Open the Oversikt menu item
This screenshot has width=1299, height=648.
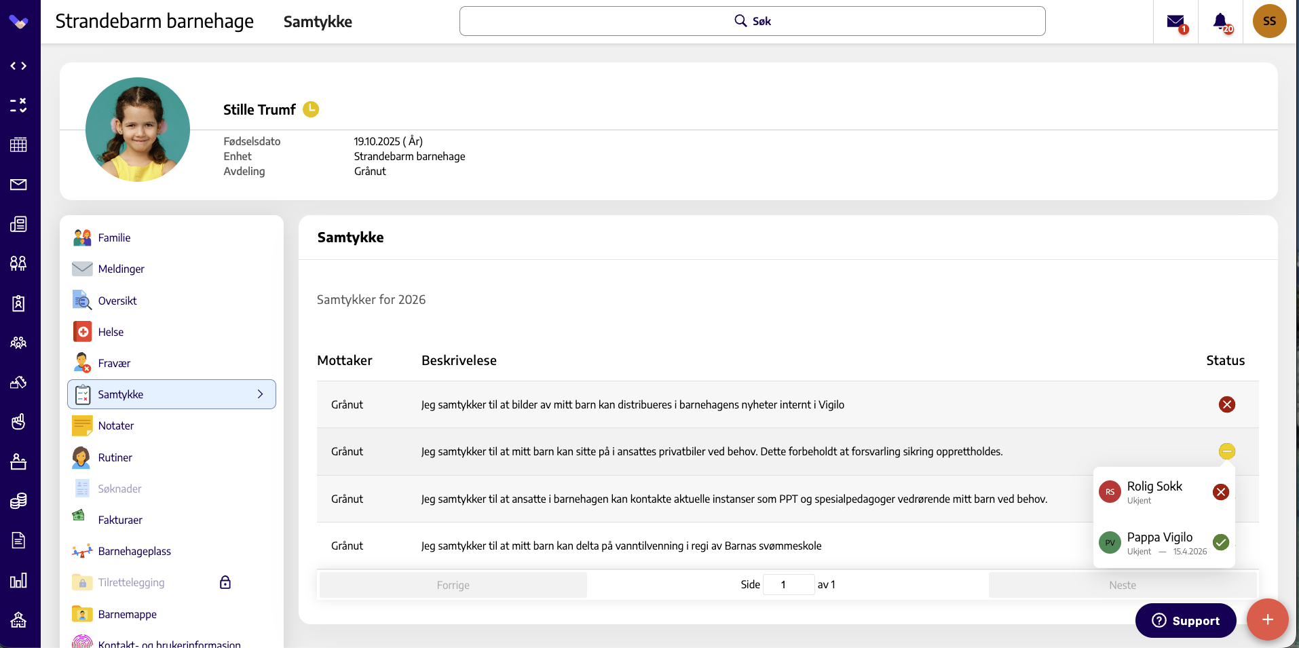pos(172,301)
